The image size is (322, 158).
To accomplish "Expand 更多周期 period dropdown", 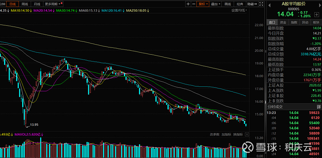I will (54, 4).
